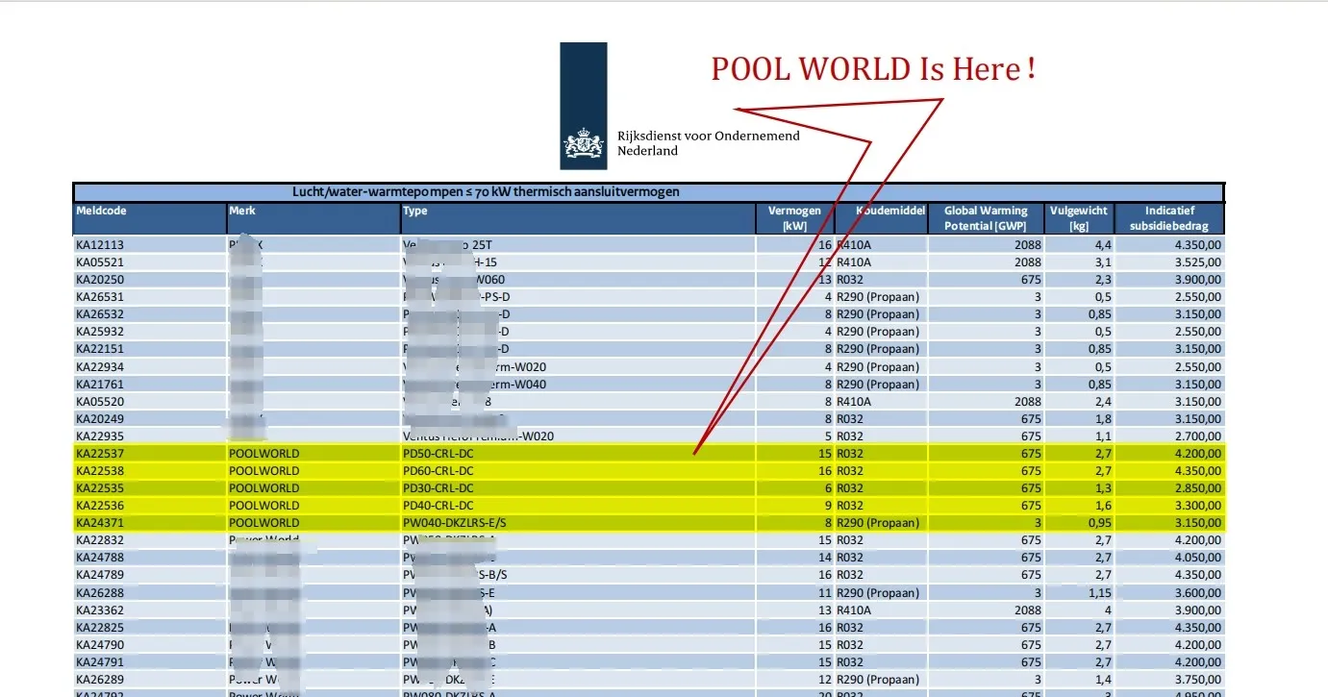Screen dimensions: 1328x697
Task: Click the PD30-CRL-DC type cell
Action: point(438,488)
